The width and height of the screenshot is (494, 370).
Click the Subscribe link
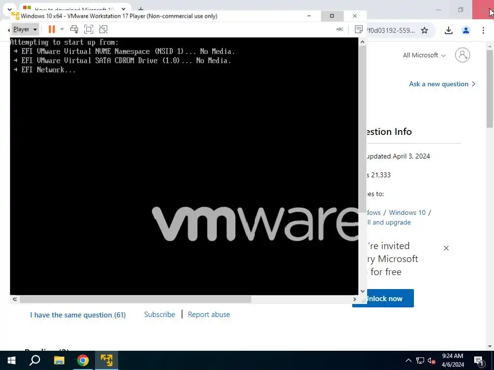coord(159,315)
